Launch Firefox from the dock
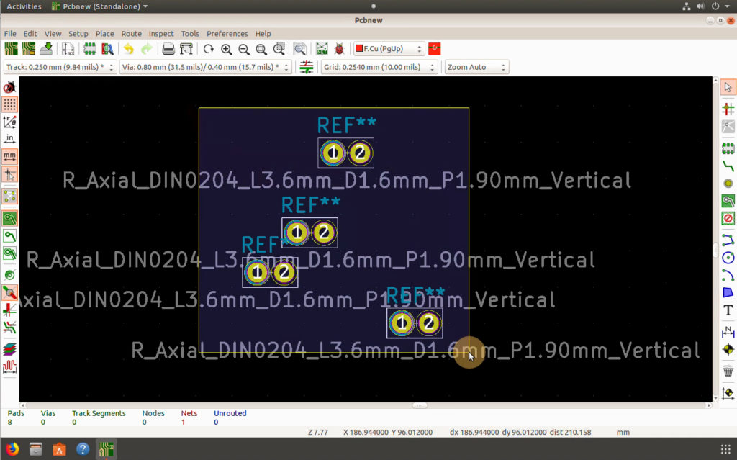 click(12, 448)
